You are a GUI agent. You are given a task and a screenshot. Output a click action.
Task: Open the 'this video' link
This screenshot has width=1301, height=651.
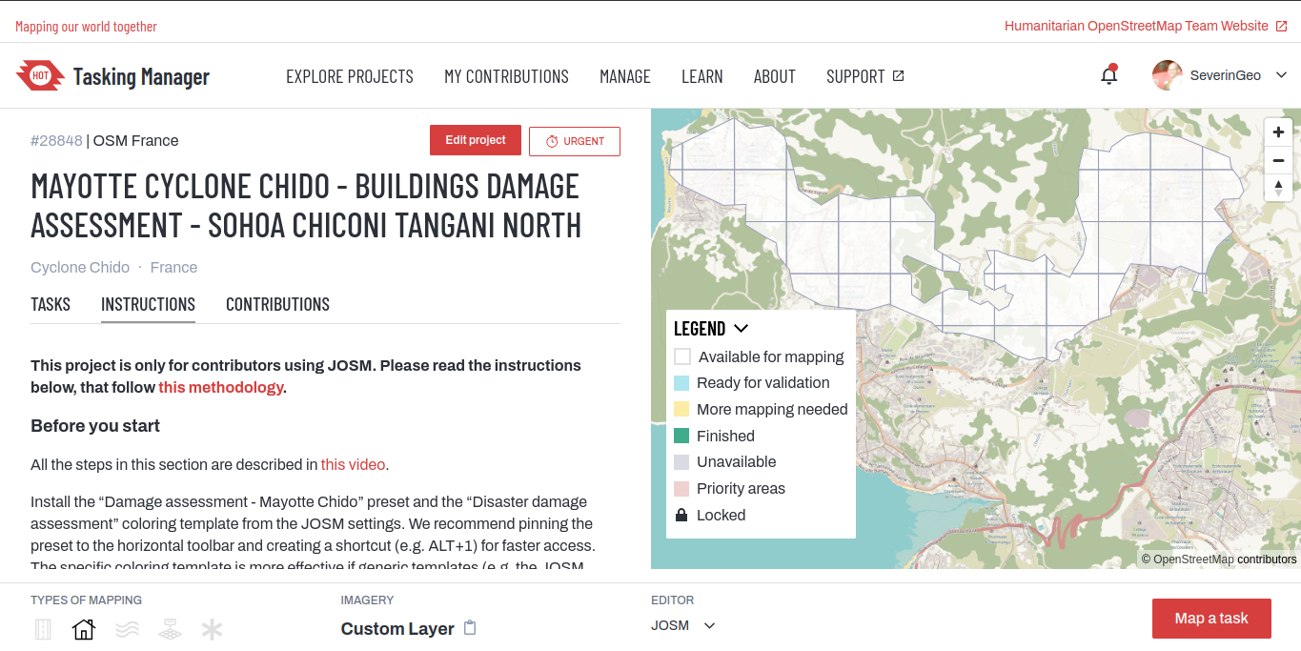[353, 465]
